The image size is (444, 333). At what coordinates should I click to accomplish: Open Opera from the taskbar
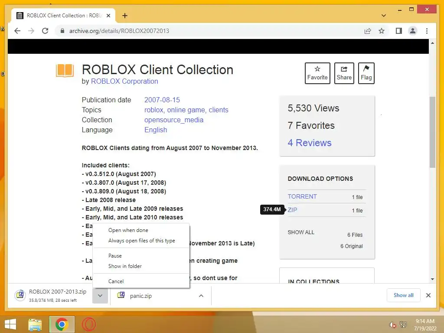point(89,324)
